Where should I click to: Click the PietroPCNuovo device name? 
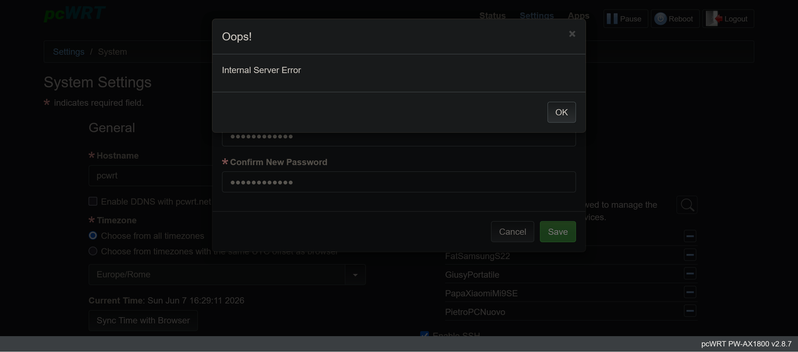click(x=475, y=312)
